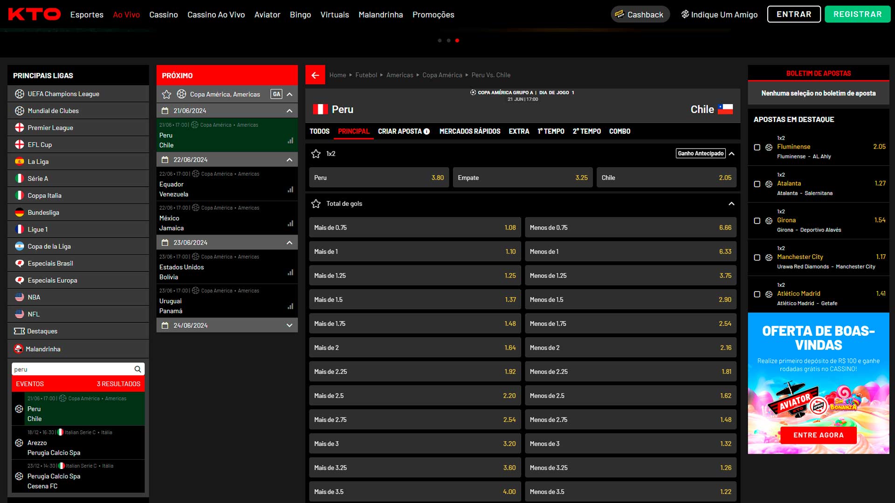Click the red back arrow button
The width and height of the screenshot is (895, 503).
click(x=315, y=75)
